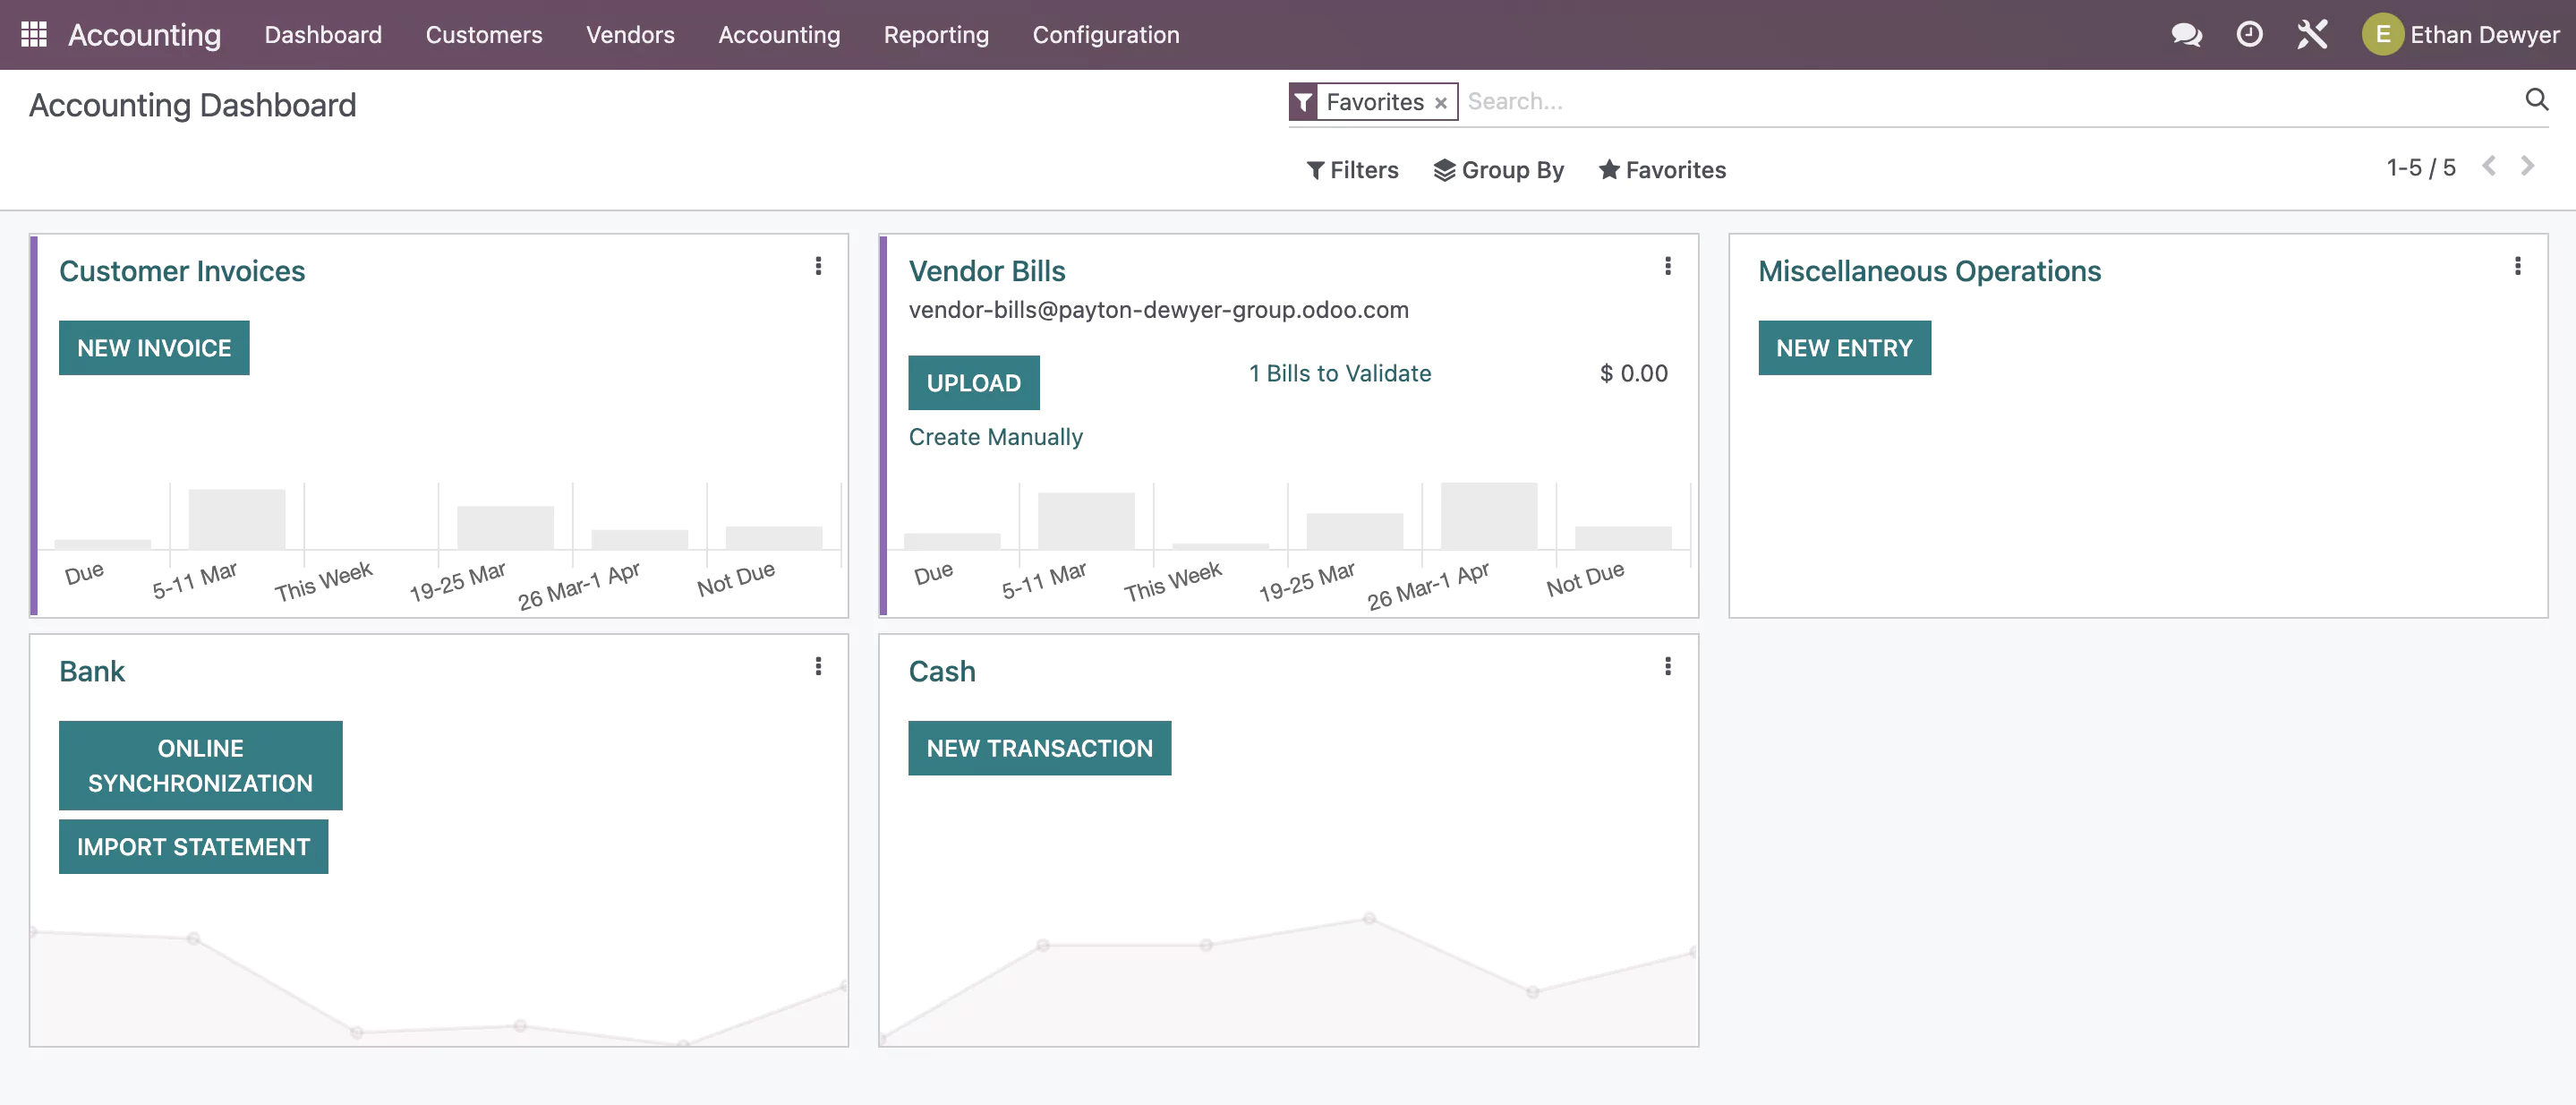Screen dimensions: 2576x1105
Task: Open the Customers menu
Action: click(x=484, y=34)
